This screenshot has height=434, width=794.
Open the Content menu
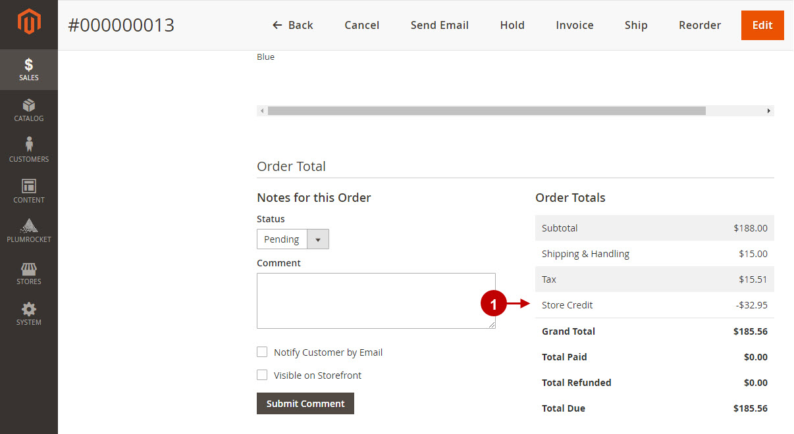coord(29,191)
